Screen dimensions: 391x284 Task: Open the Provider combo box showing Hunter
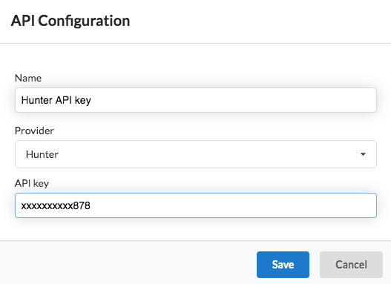pos(196,154)
